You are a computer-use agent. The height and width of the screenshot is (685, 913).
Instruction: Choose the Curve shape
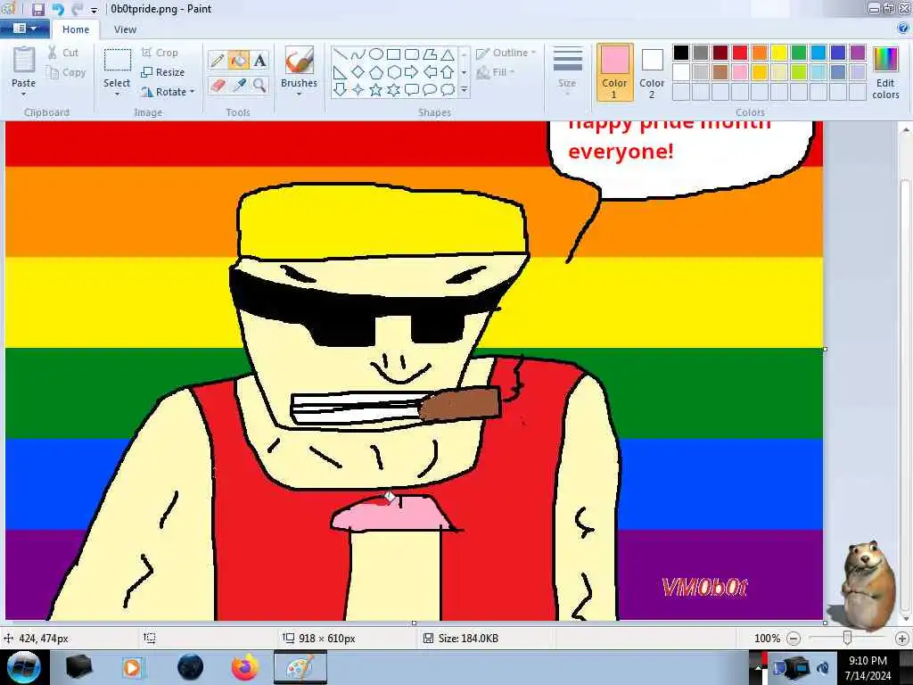coord(358,54)
